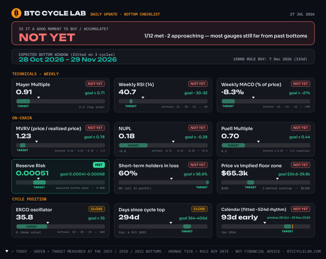Image resolution: width=326 pixels, height=259 pixels.
Task: Click the DAILY UPDATE · BOTTOM CHECKLIST subtitle
Action: (x=125, y=14)
